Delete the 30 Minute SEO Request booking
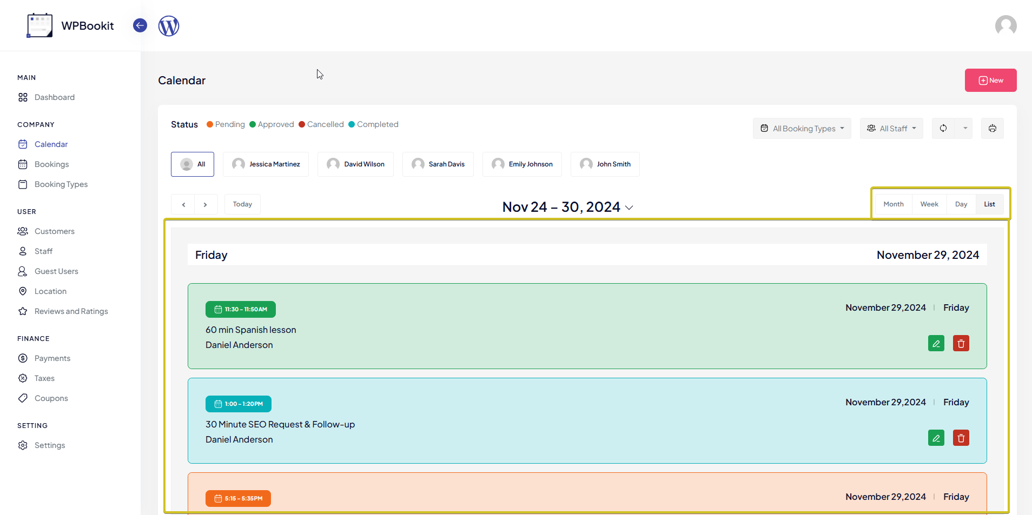1032x515 pixels. tap(961, 438)
